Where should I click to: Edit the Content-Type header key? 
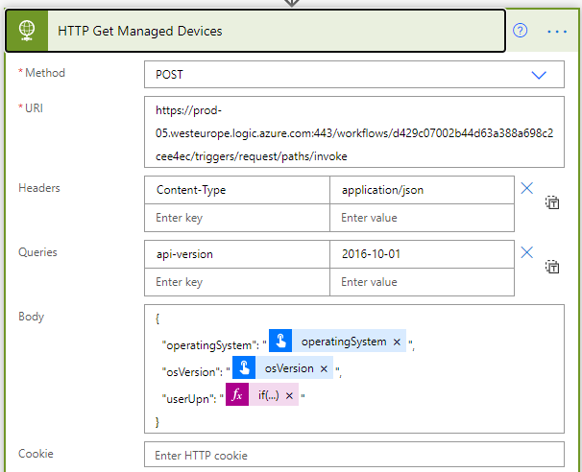pyautogui.click(x=237, y=190)
